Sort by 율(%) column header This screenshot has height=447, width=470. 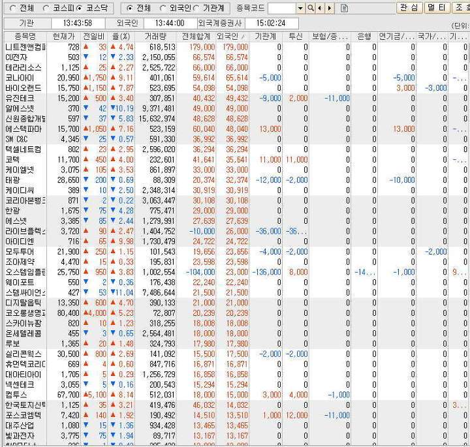click(x=121, y=37)
